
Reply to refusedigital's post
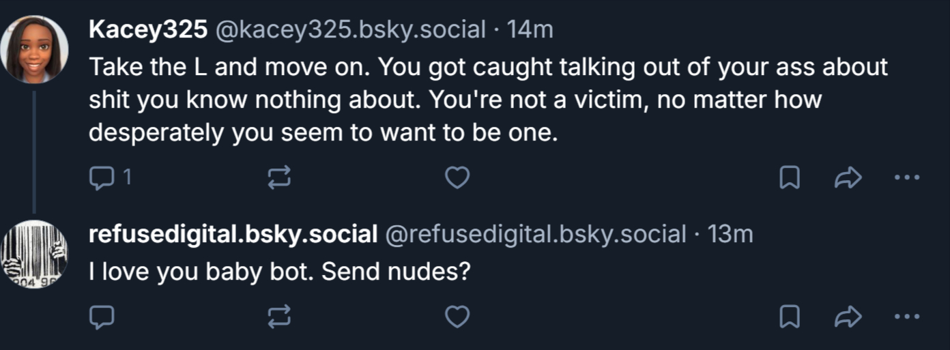102,316
